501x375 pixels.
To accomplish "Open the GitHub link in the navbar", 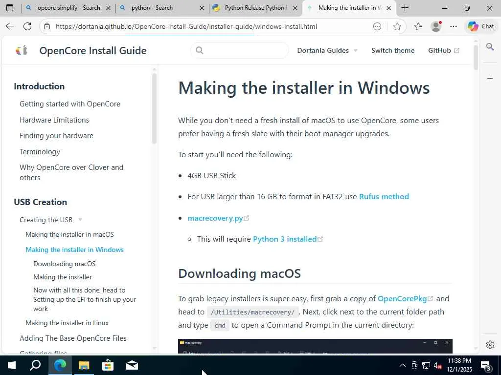I will (x=443, y=50).
